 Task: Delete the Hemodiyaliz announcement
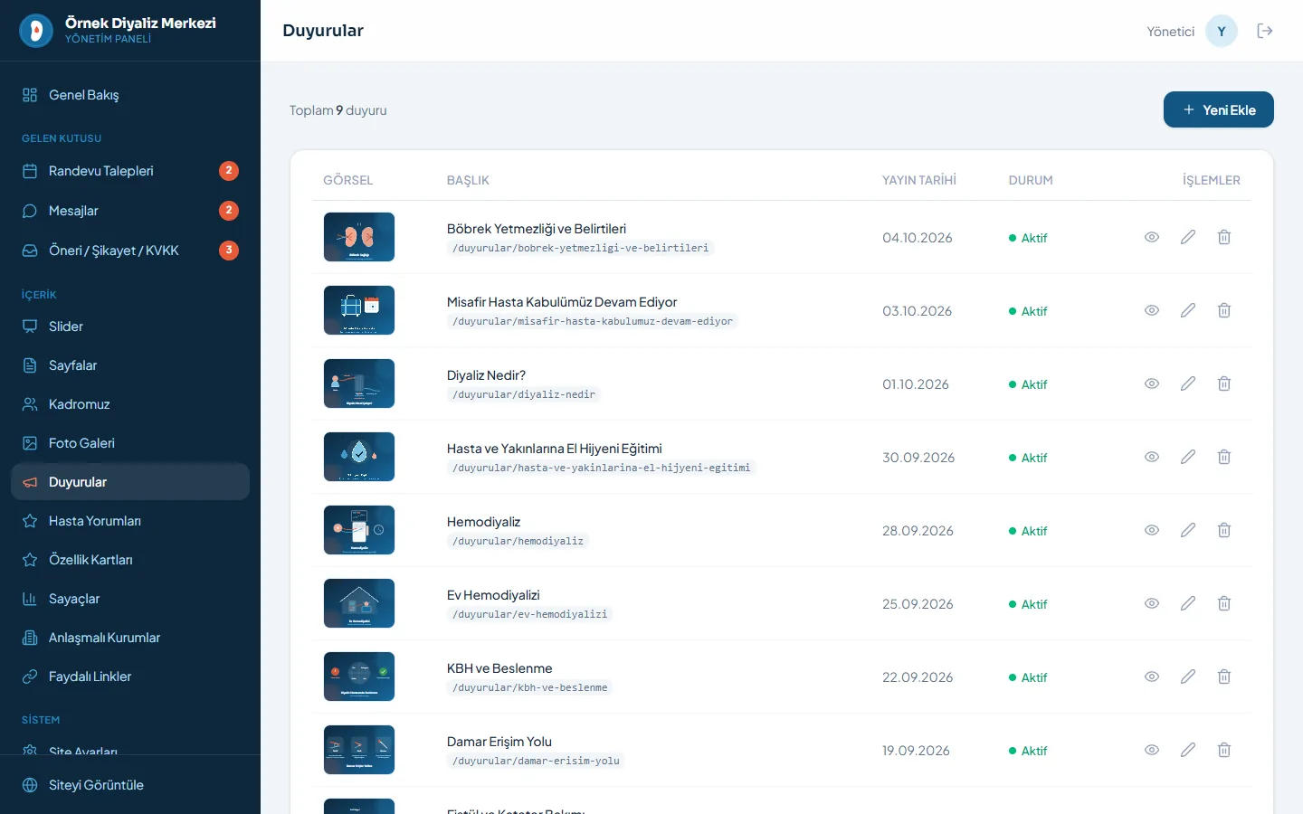1224,530
